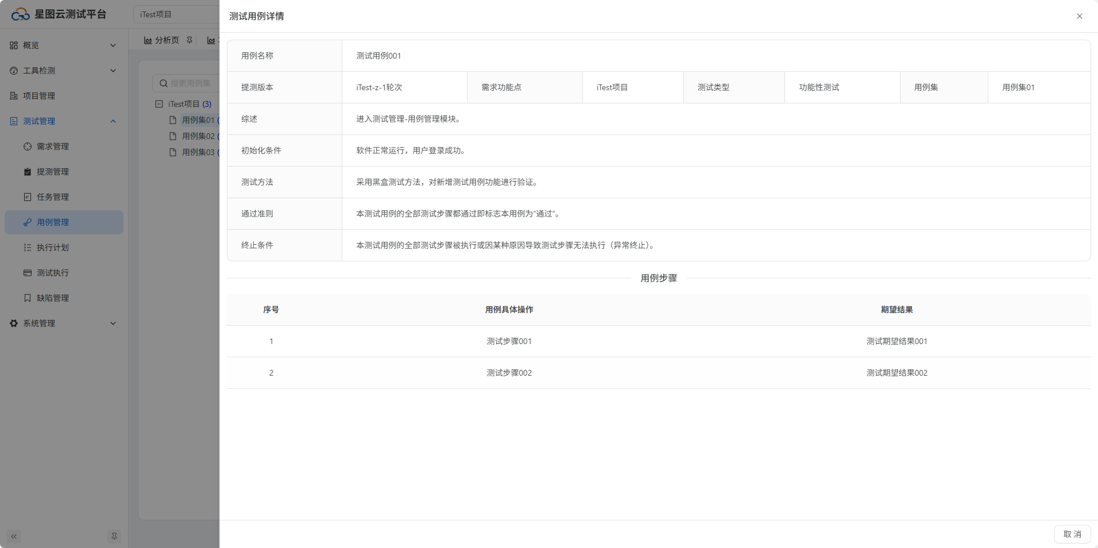Expand the 工具检测 menu chevron

[x=113, y=71]
